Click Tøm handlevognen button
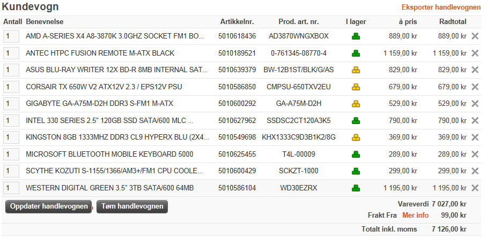 pos(132,206)
